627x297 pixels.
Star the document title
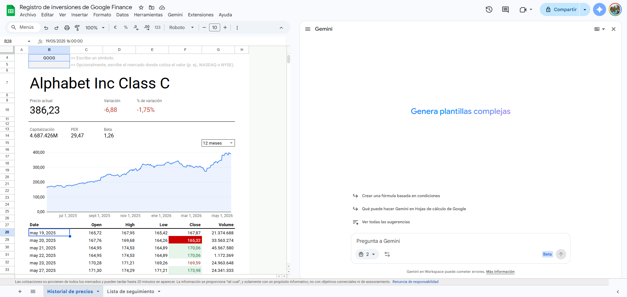coord(141,8)
